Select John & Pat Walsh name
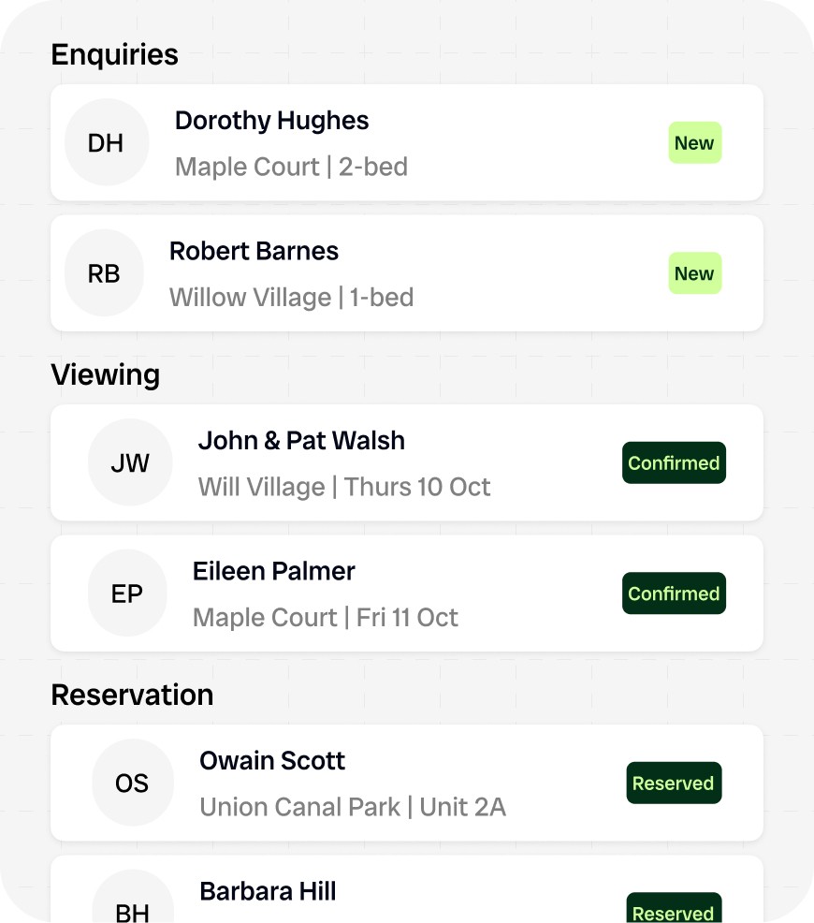814x923 pixels. point(301,440)
